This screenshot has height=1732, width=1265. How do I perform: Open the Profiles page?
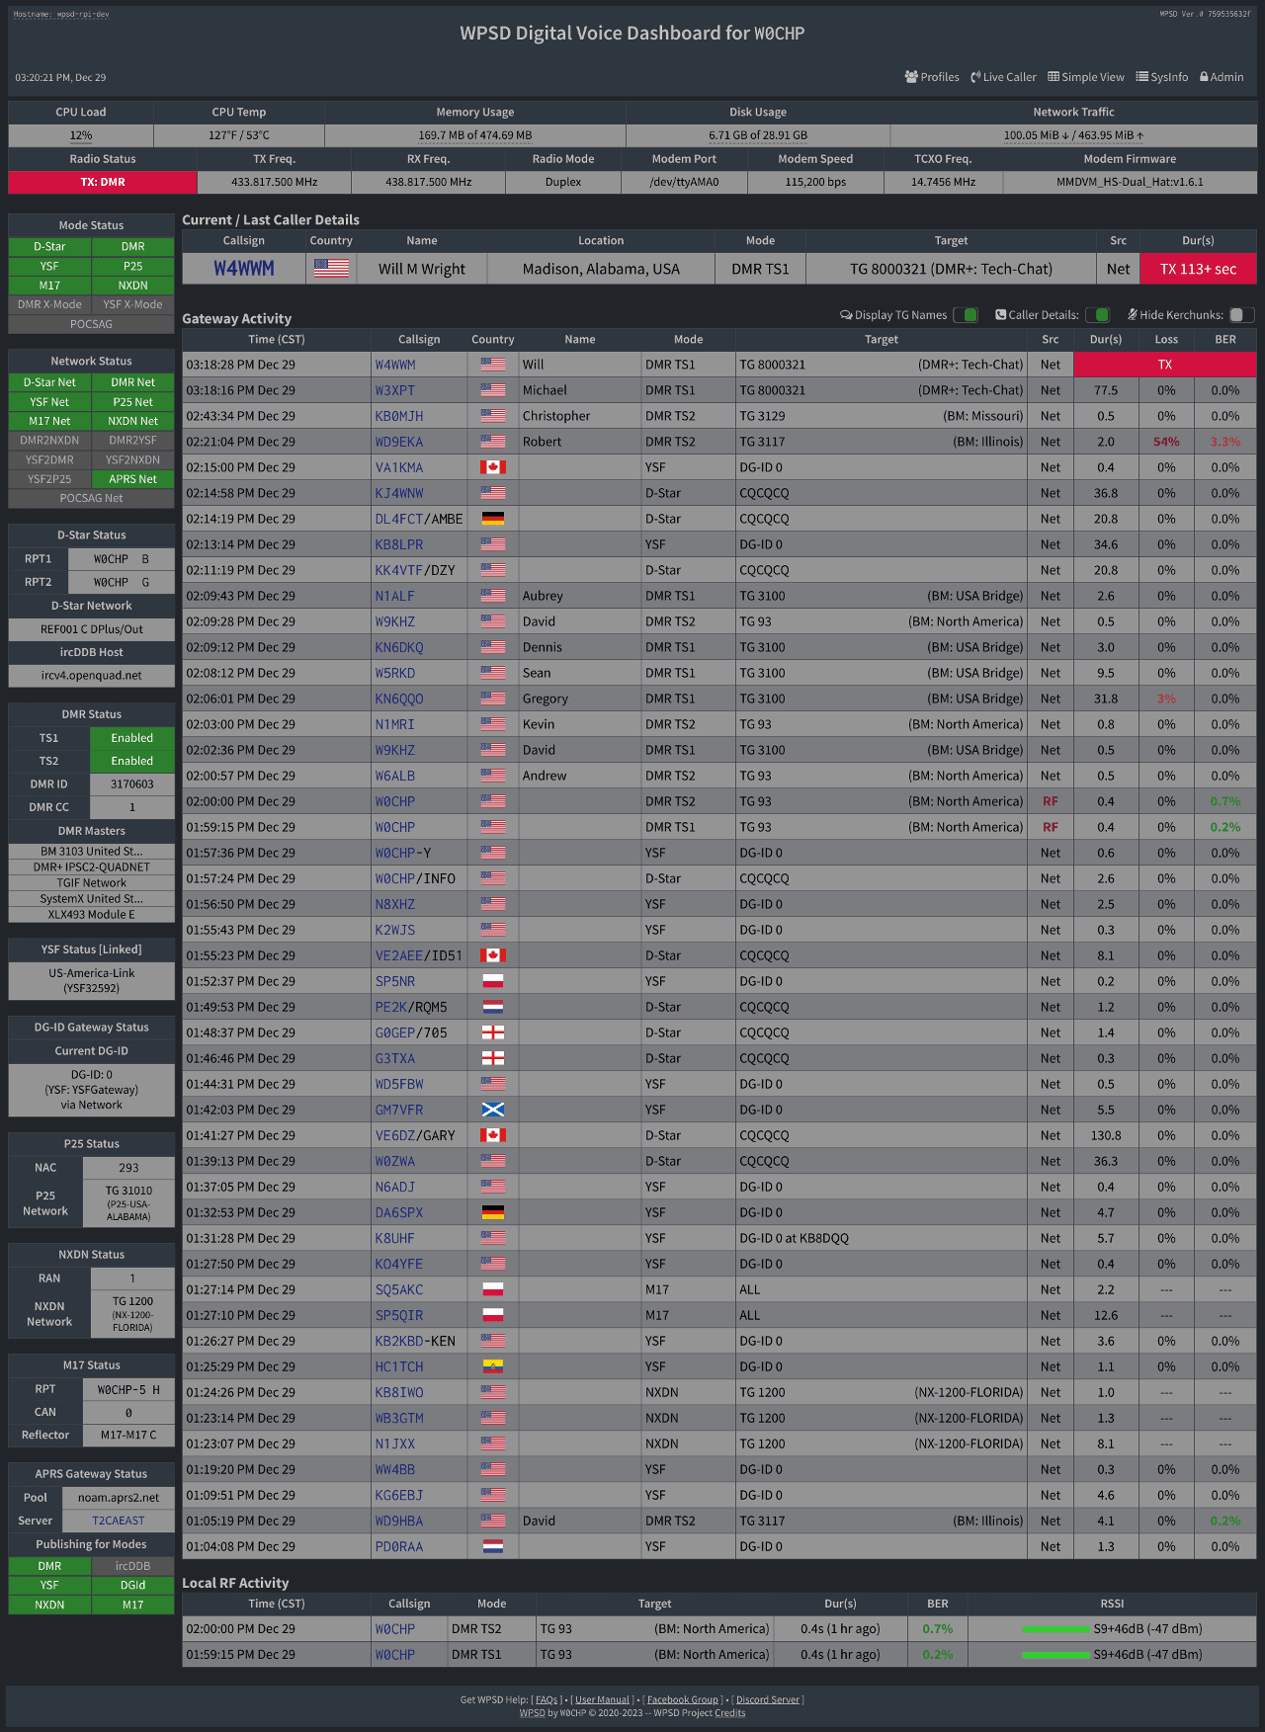(x=931, y=77)
